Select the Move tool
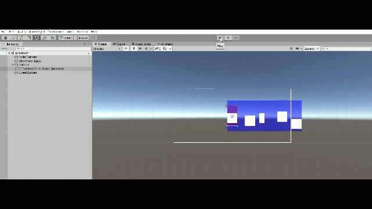Image resolution: width=372 pixels, height=209 pixels. [x=13, y=38]
